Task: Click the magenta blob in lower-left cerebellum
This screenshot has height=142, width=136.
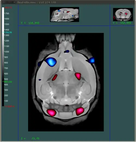Action: pyautogui.click(x=51, y=113)
